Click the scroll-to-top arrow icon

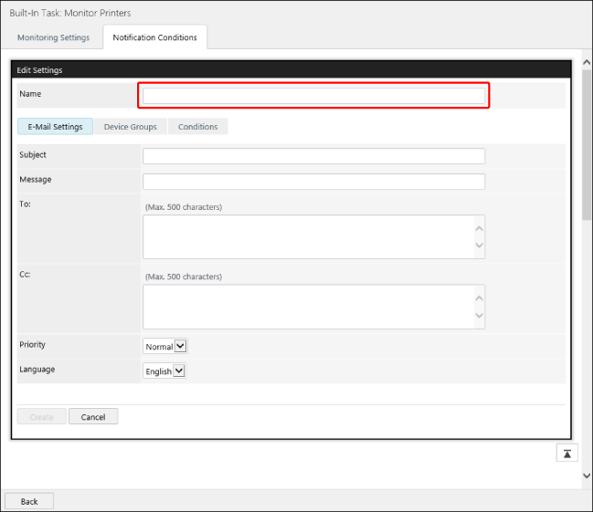coord(567,454)
